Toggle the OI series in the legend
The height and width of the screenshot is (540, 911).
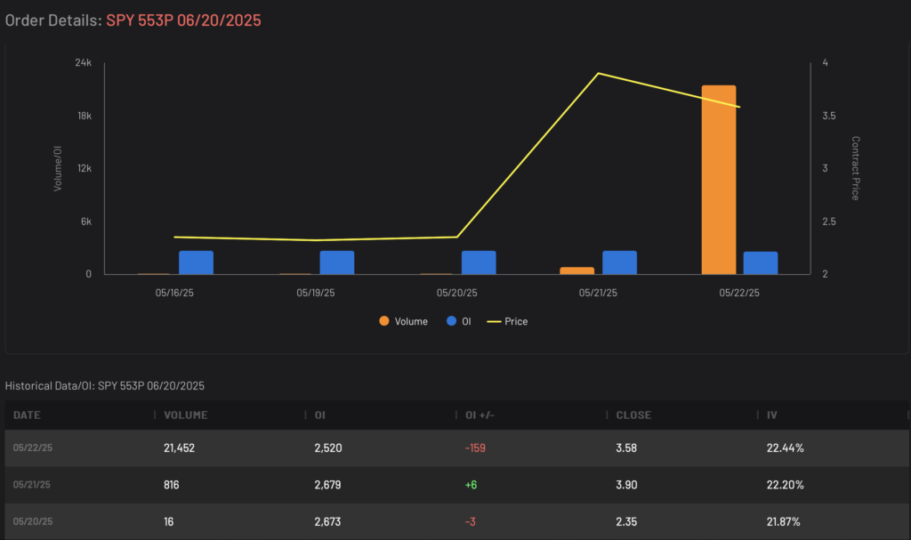(x=458, y=321)
